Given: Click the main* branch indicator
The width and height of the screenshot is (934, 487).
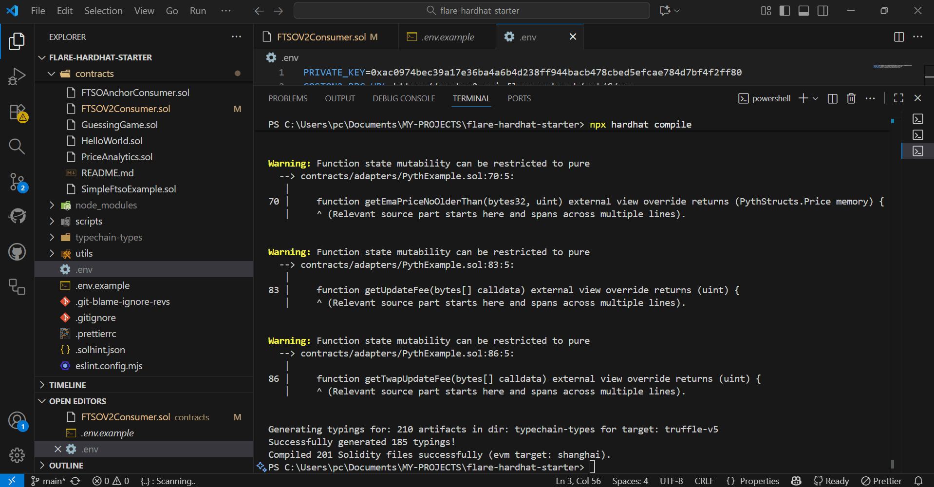Looking at the screenshot, I should (x=50, y=481).
